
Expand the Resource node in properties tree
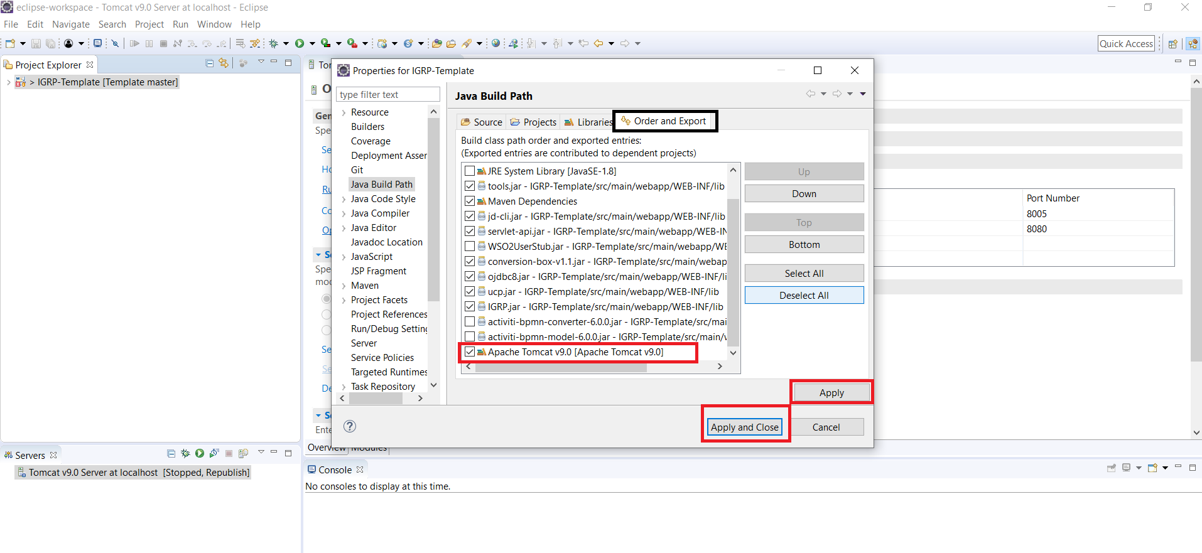344,113
